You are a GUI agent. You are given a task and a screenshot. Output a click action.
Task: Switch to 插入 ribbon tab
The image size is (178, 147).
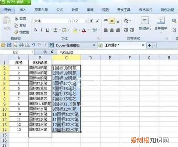point(22,10)
